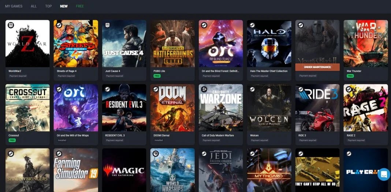Click the Steam icon on Streets of Rage 4
This screenshot has width=391, height=192.
click(59, 25)
